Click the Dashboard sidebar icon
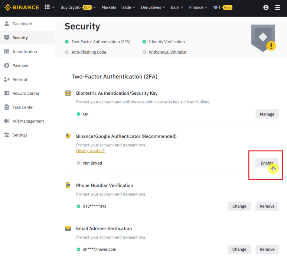The image size is (287, 266). pyautogui.click(x=7, y=24)
